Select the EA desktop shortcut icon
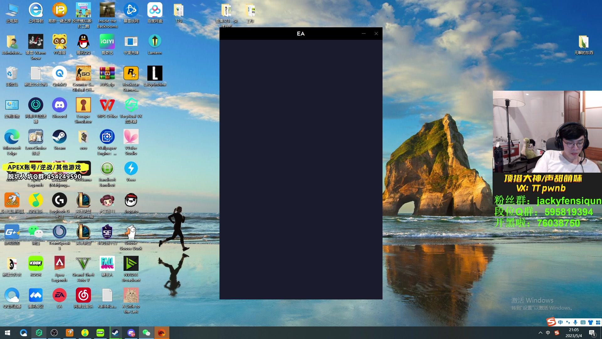 [59, 296]
